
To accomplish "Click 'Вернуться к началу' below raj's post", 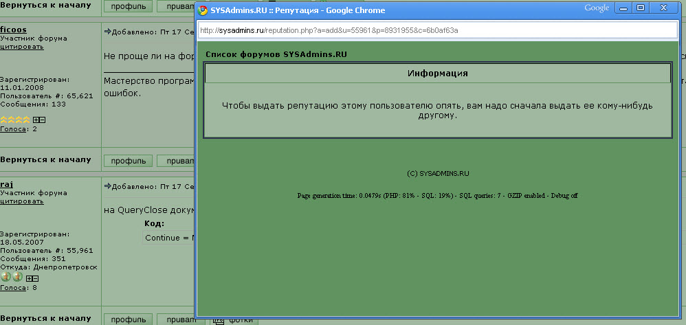I will [x=45, y=318].
